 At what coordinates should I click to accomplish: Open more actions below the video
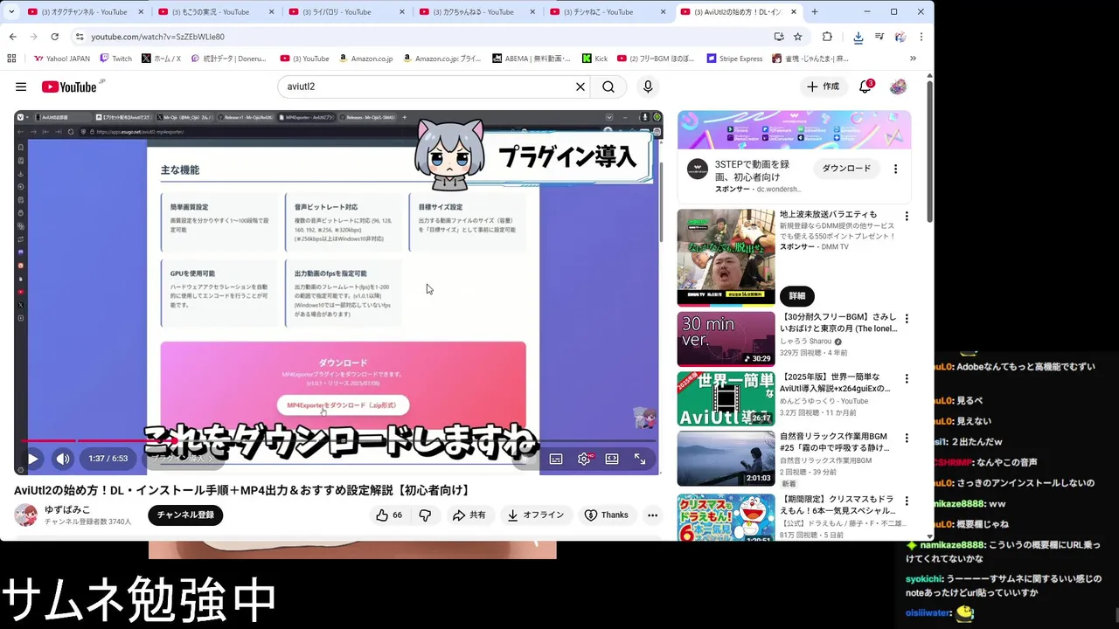[x=652, y=515]
